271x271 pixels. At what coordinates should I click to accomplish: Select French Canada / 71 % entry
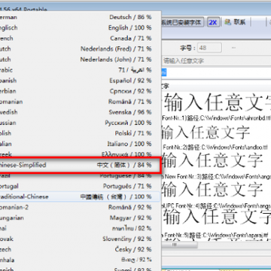(80, 38)
